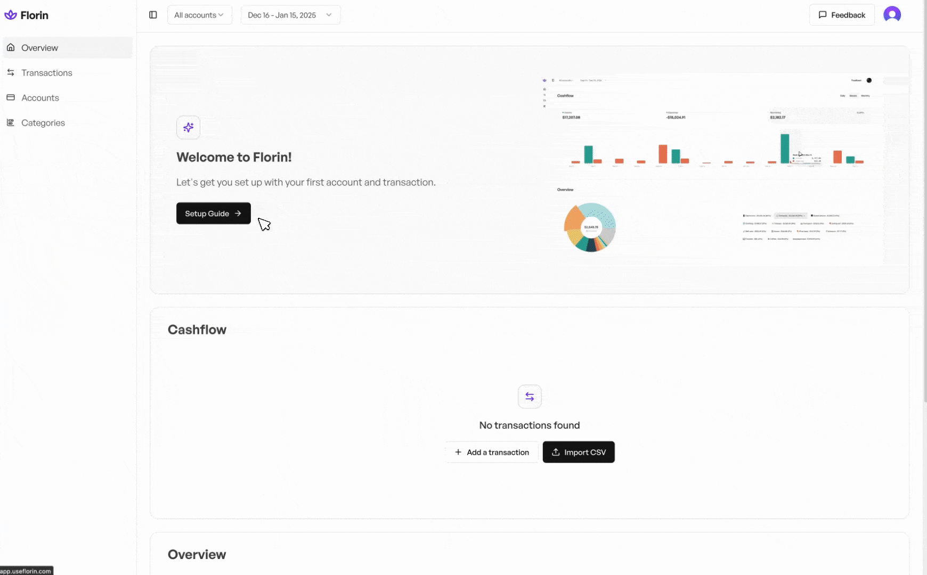Click the Transactions arrows icon
This screenshot has width=927, height=575.
click(11, 72)
